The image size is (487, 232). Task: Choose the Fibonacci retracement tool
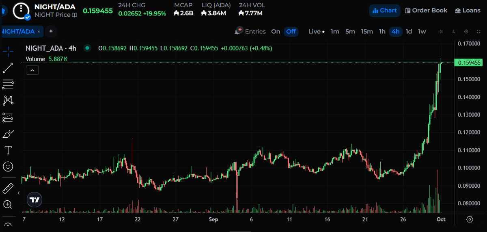point(8,85)
